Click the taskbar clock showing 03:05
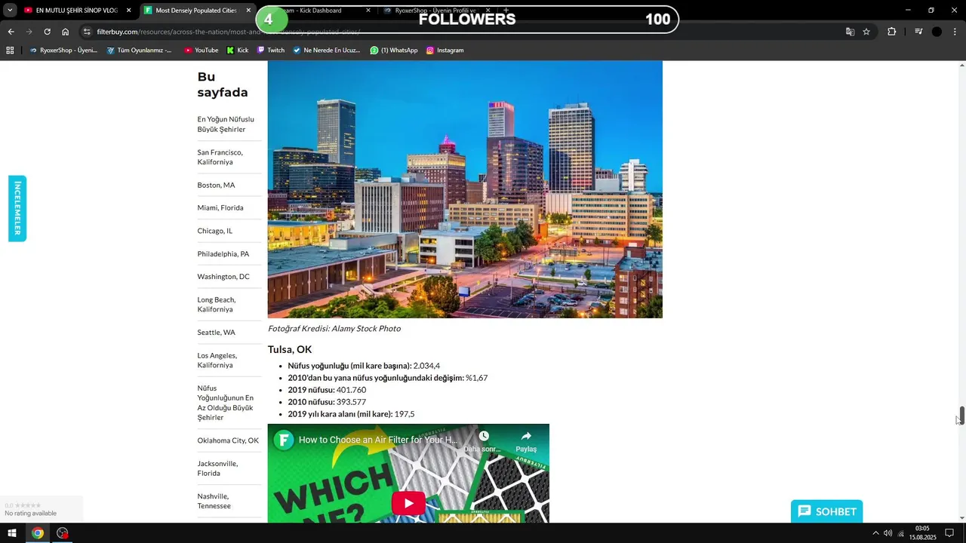This screenshot has height=543, width=966. [x=922, y=533]
